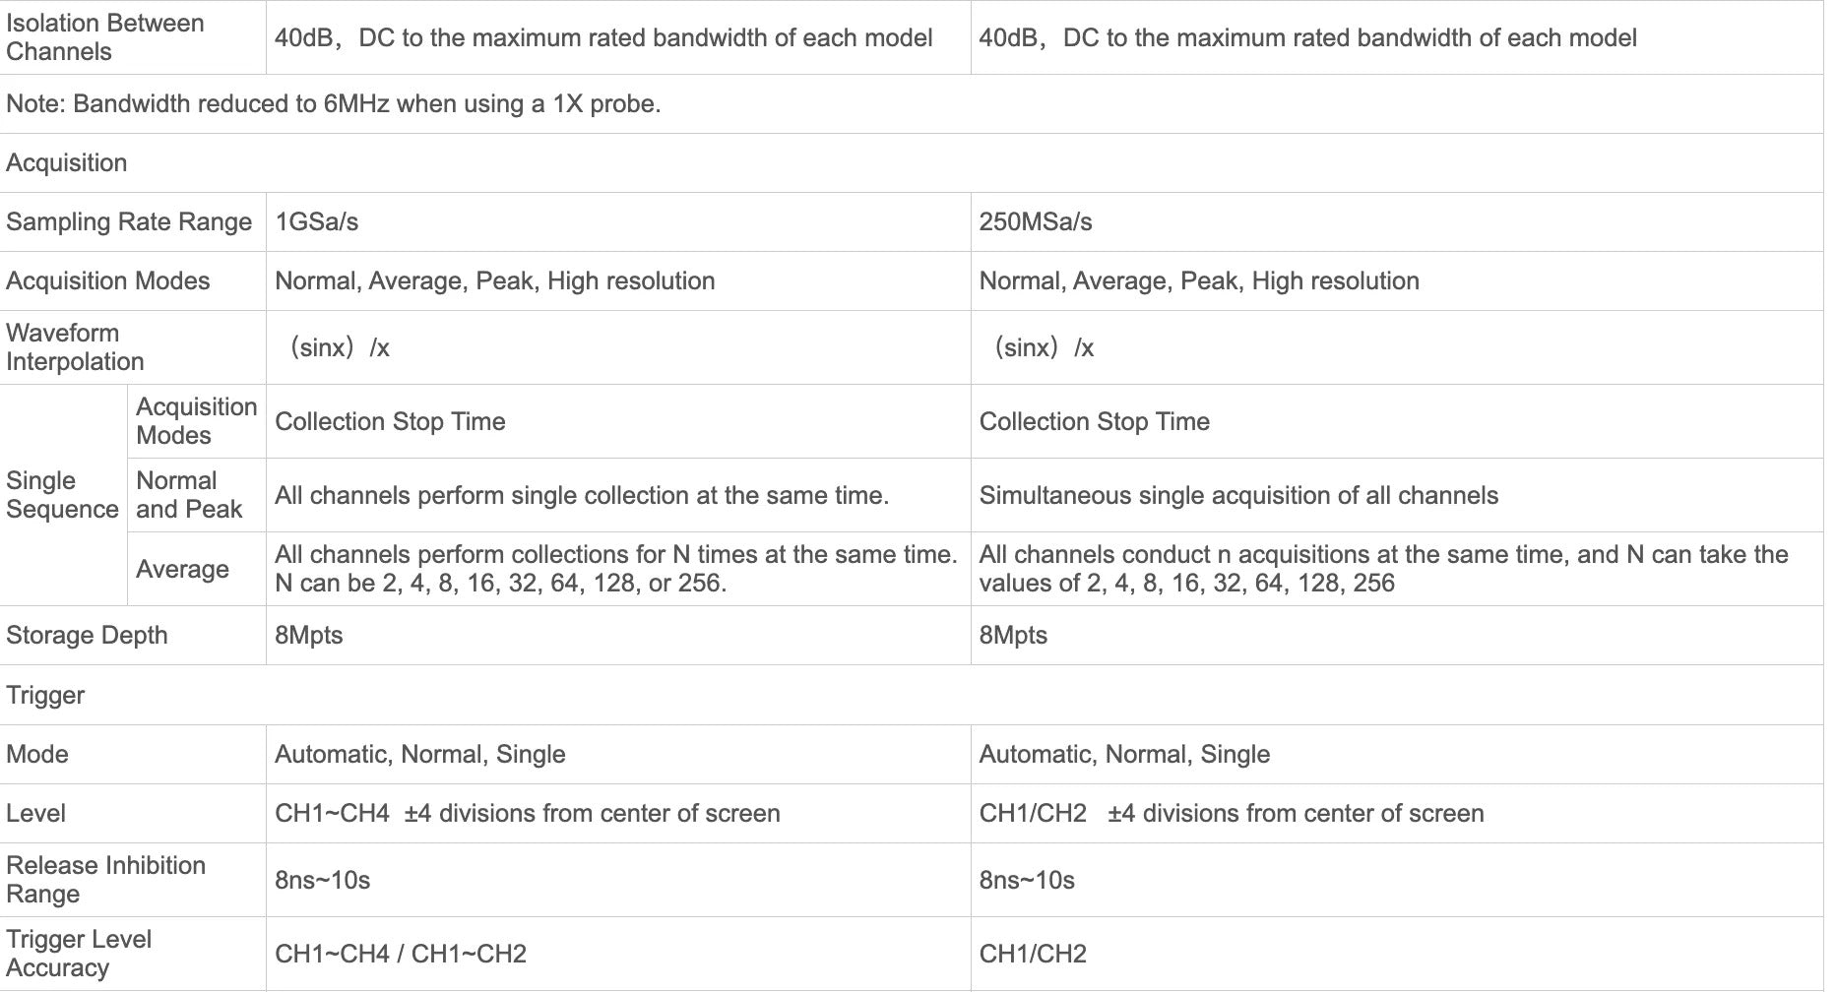
Task: Select the Sampling Rate Range label
Action: (x=129, y=221)
